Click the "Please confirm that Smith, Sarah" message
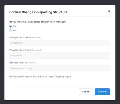120x104 pixels. click(40, 77)
